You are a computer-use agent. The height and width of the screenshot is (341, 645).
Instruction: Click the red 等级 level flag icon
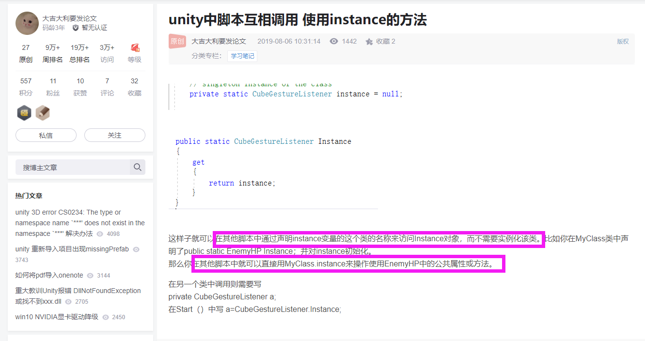pos(134,48)
